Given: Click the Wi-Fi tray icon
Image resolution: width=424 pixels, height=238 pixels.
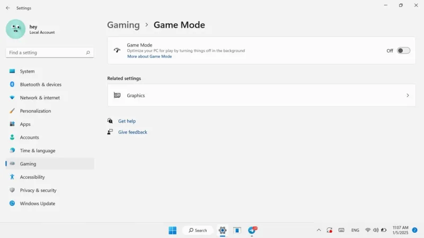Looking at the screenshot, I should (368, 230).
